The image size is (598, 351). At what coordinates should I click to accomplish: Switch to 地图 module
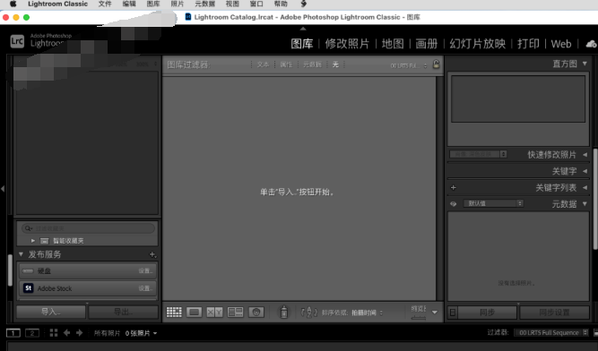click(393, 44)
